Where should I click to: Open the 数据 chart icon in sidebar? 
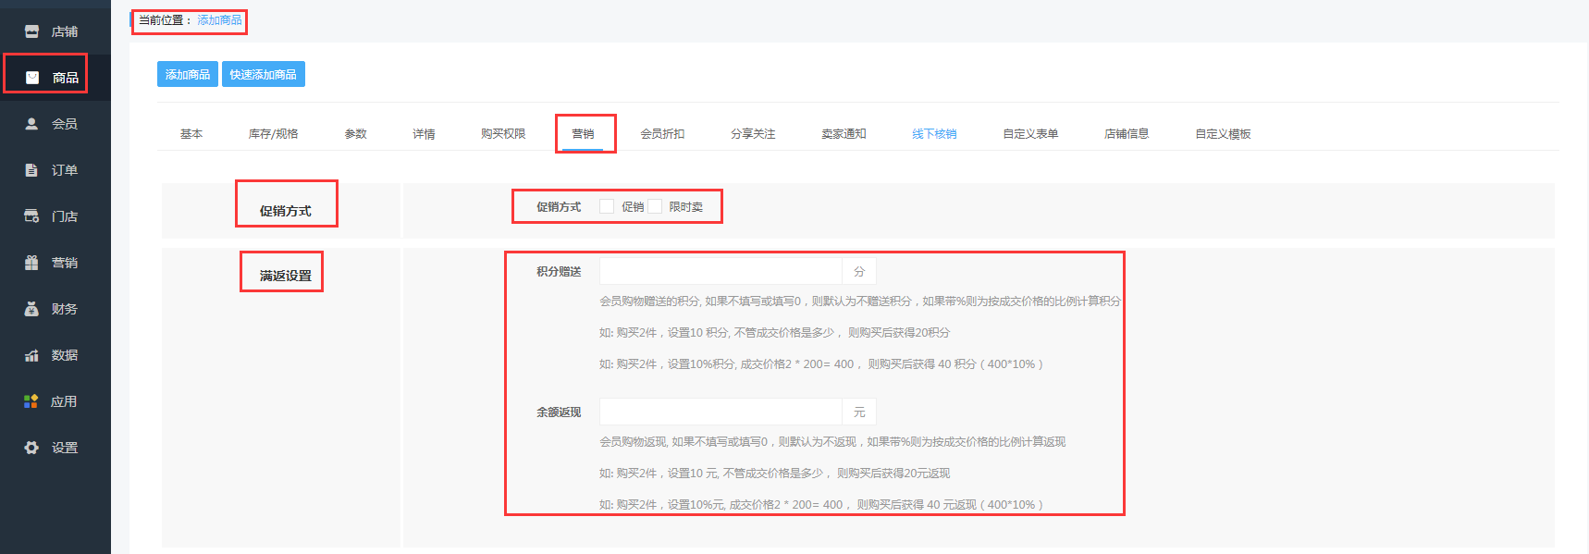click(31, 355)
